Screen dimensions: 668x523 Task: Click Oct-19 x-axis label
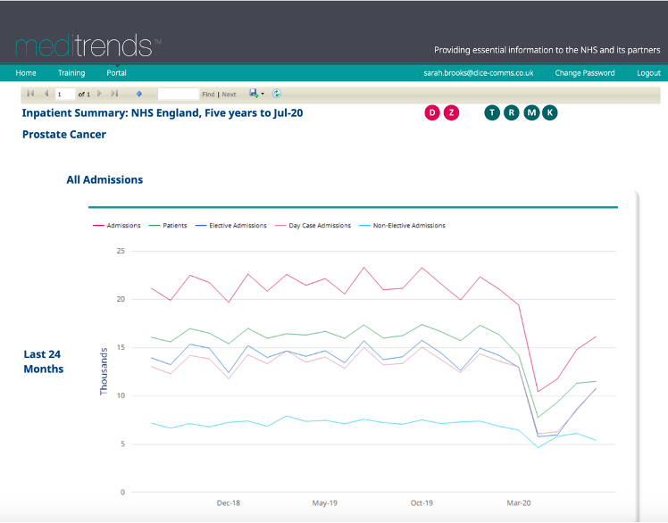422,503
